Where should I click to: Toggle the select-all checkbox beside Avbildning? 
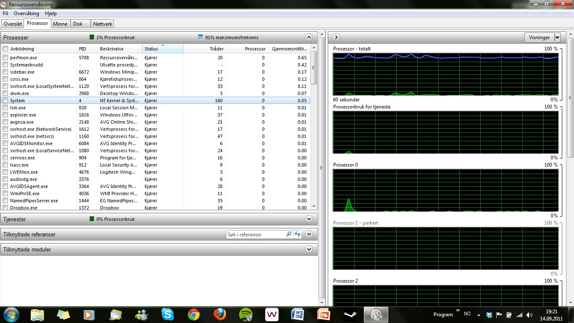tap(5, 49)
